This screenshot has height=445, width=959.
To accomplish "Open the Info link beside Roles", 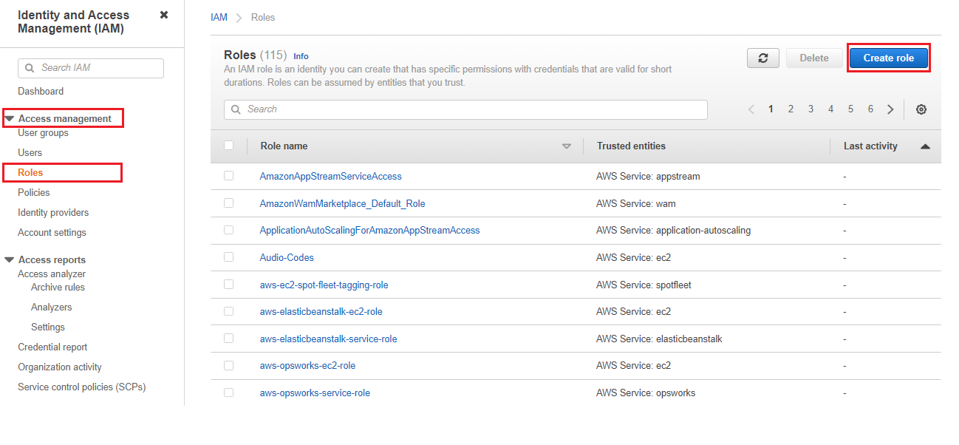I will point(301,56).
